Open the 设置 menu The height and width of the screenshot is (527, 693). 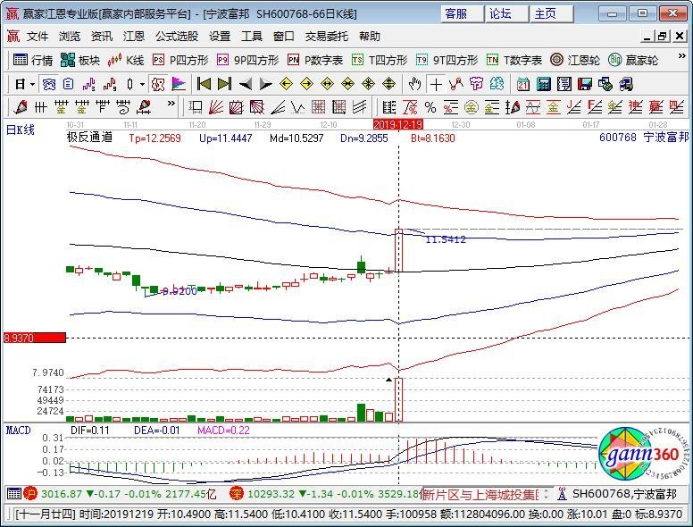[x=220, y=37]
